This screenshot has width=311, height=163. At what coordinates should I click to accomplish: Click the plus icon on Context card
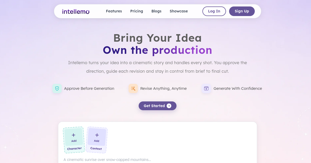97,135
